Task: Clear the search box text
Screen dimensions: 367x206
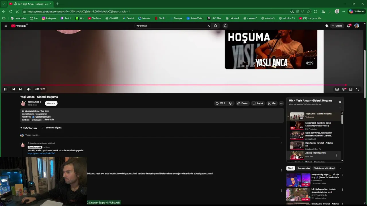Action: click(209, 26)
